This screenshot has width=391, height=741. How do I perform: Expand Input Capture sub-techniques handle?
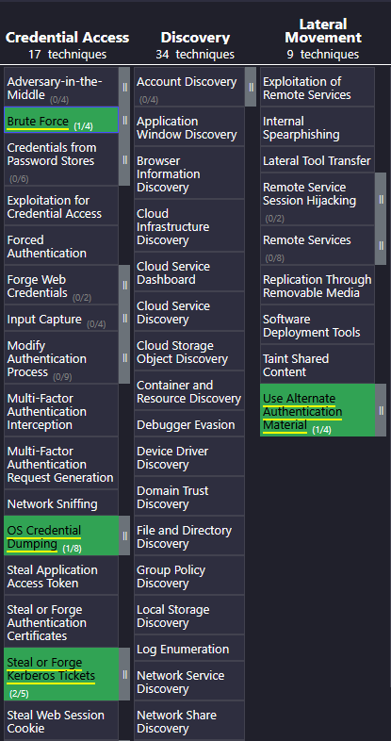(124, 318)
